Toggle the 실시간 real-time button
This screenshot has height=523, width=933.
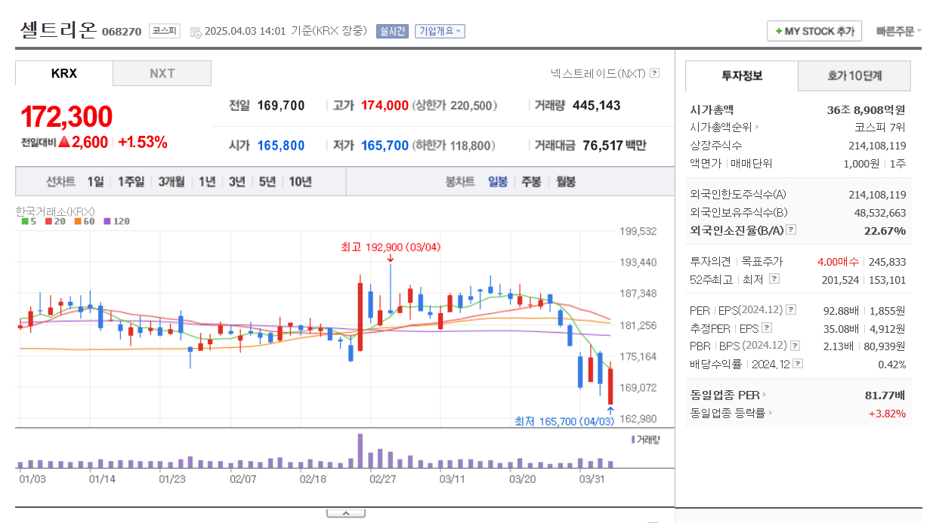click(x=392, y=31)
